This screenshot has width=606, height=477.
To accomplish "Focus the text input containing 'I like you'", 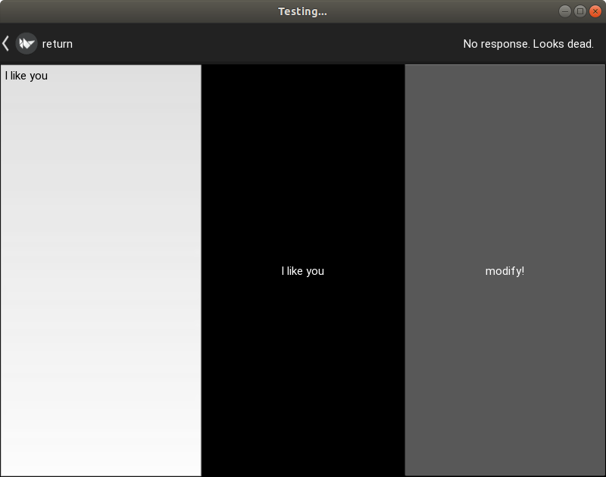I will coord(101,270).
